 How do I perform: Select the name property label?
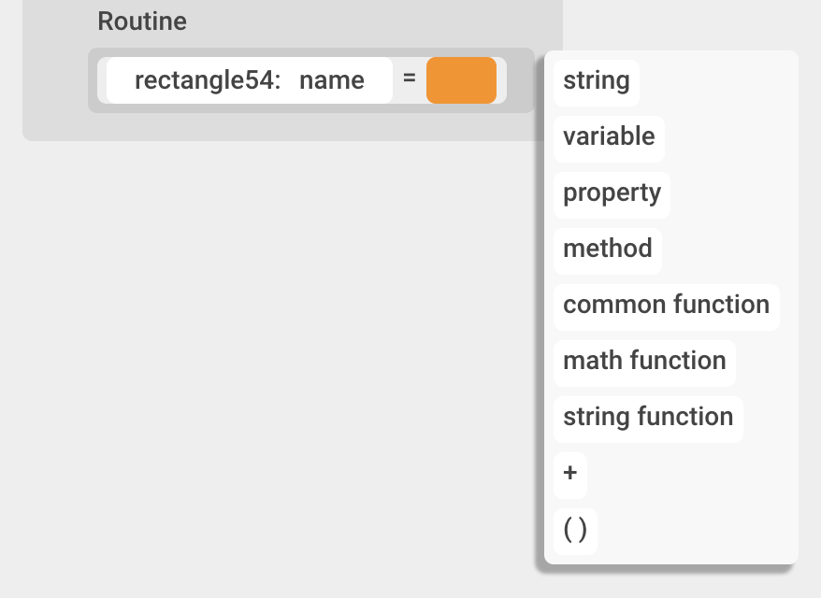click(x=332, y=80)
